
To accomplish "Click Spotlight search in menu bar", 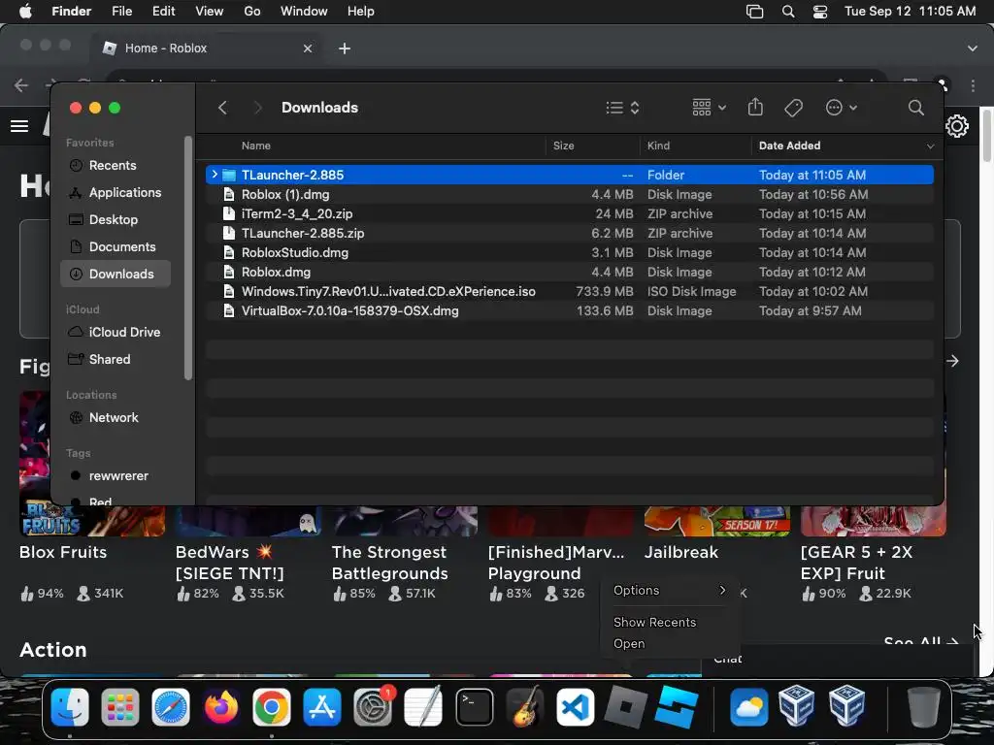I will pos(788,12).
